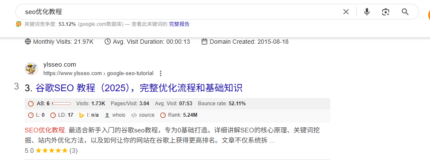This screenshot has height=160, width=430.
Task: Click the Monthly Visits: 21.97K text
Action: click(63, 42)
